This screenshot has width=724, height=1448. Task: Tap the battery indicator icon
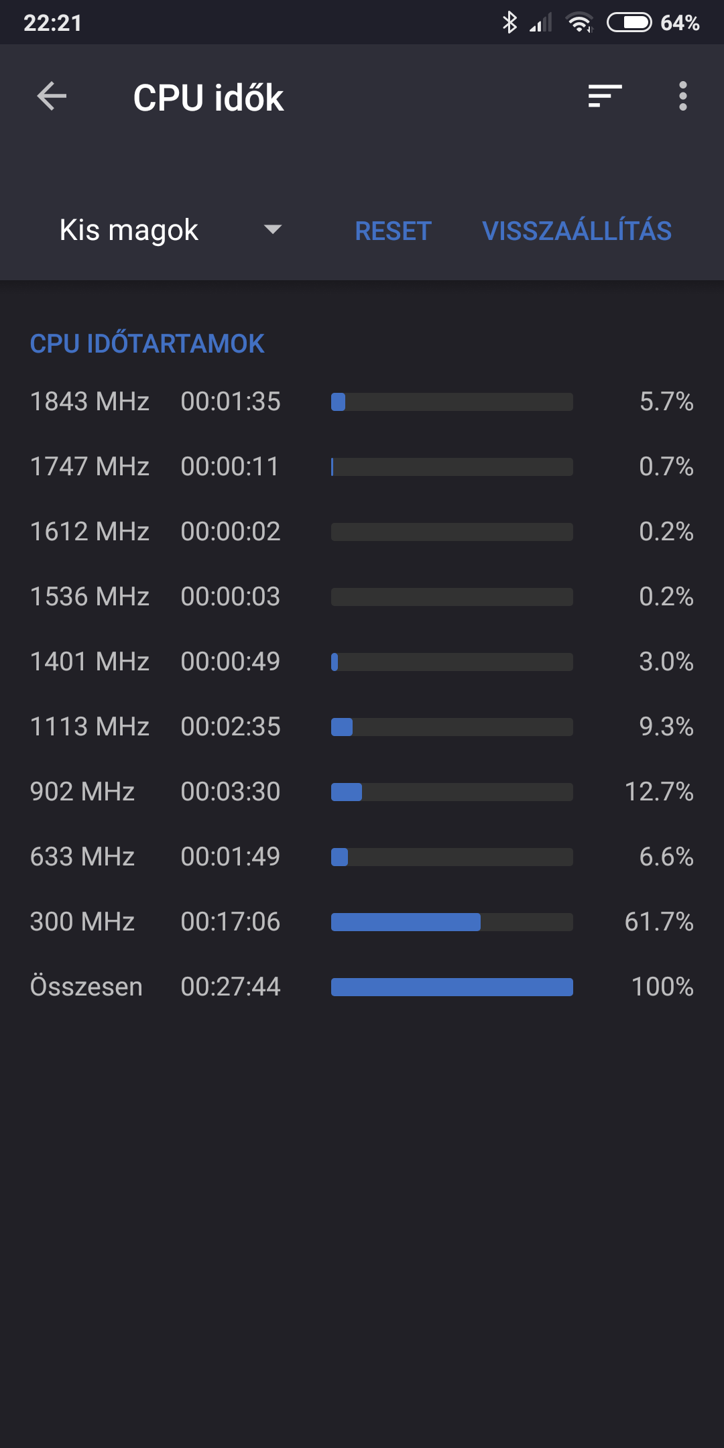click(x=629, y=22)
